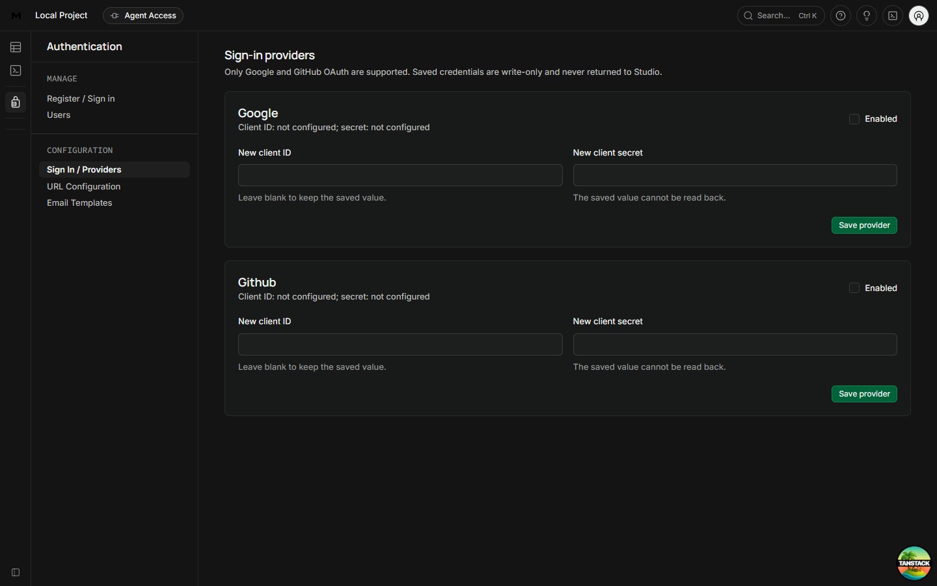This screenshot has width=937, height=586.
Task: Open the user profile avatar
Action: [x=919, y=16]
